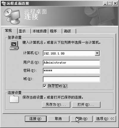This screenshot has width=119, height=128.
Task: Click the 另存为 button
Action: 56,105
